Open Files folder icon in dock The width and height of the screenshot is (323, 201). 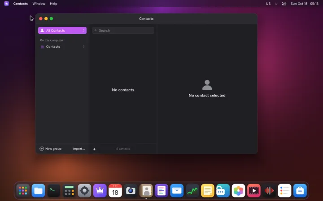click(x=38, y=191)
